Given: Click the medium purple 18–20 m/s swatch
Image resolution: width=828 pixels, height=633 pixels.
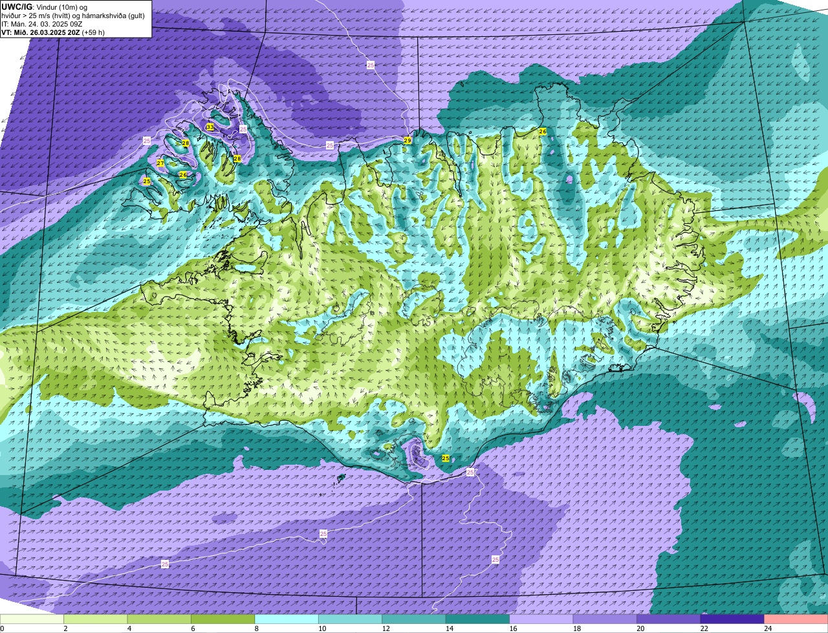Looking at the screenshot, I should [605, 619].
